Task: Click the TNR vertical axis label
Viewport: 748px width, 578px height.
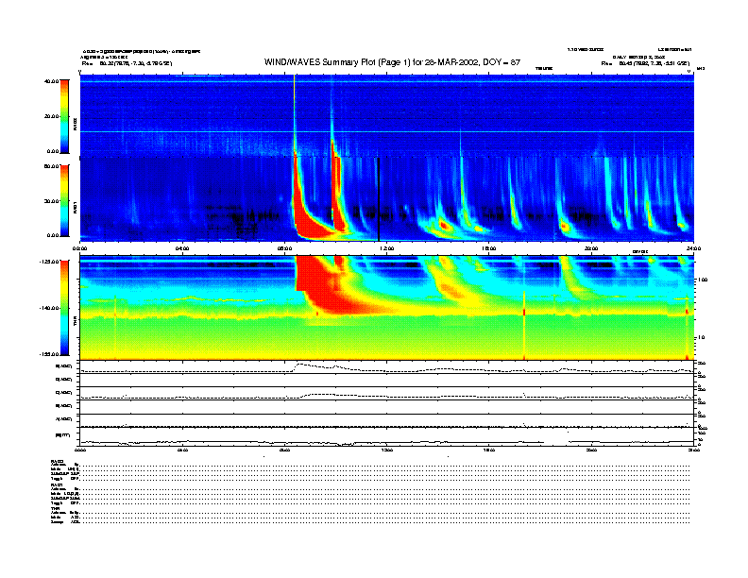Action: point(75,323)
